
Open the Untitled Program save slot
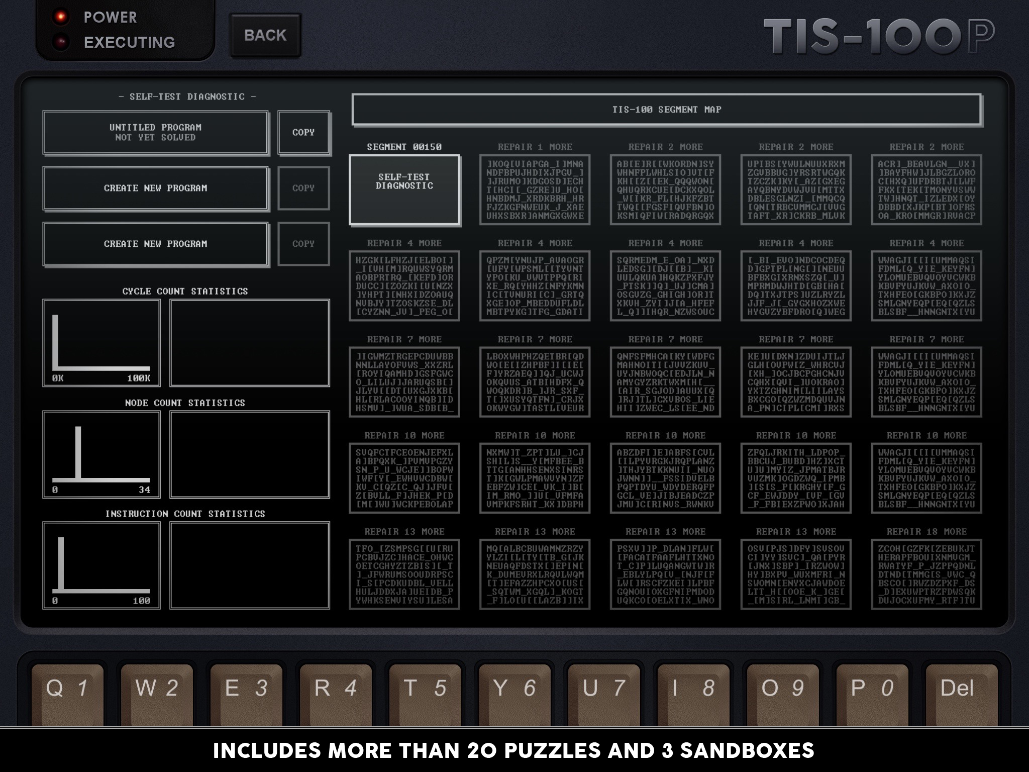pyautogui.click(x=155, y=133)
